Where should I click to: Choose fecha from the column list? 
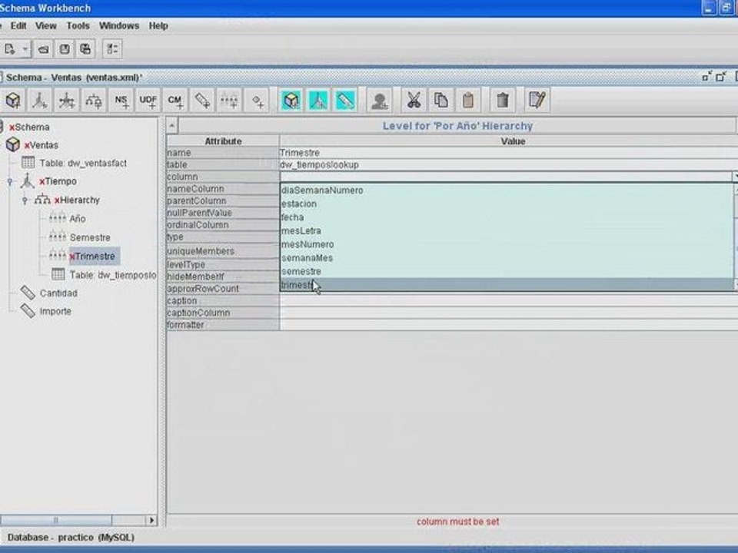[507, 217]
